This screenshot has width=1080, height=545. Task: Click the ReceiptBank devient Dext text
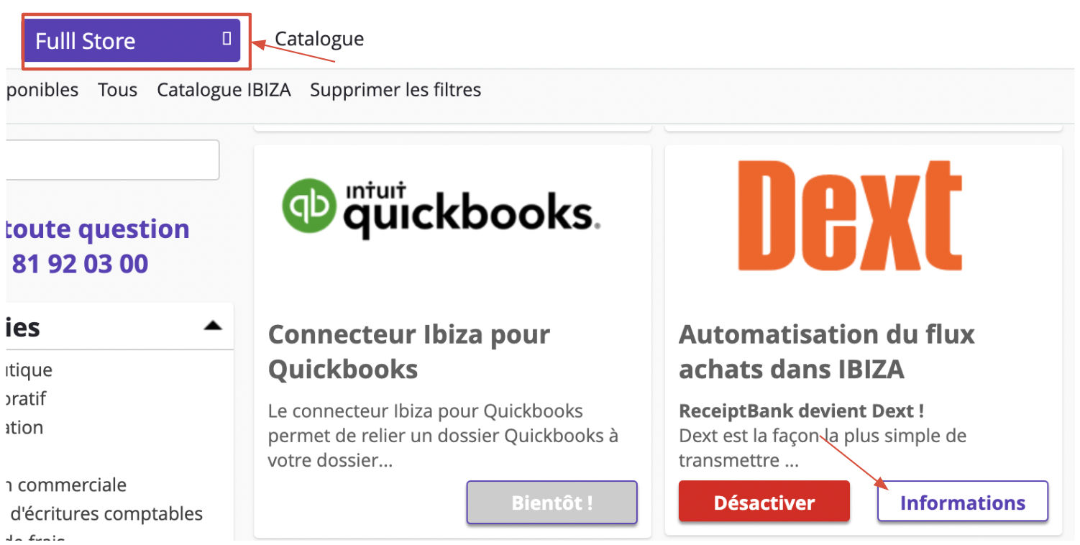(x=802, y=411)
